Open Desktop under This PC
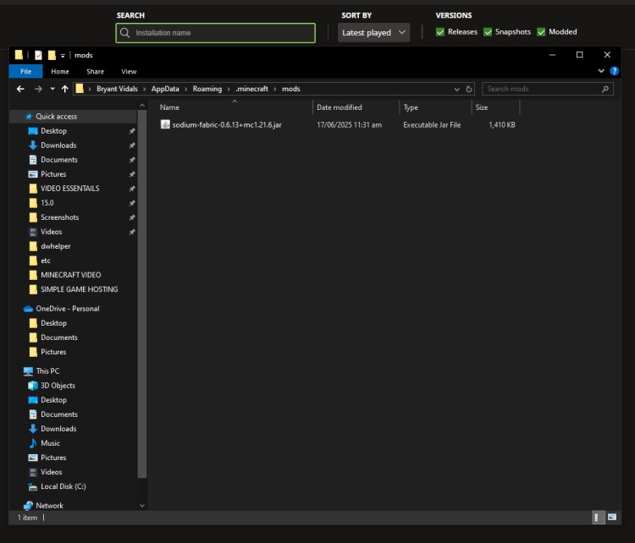Screen dimensions: 635x543 [53, 400]
